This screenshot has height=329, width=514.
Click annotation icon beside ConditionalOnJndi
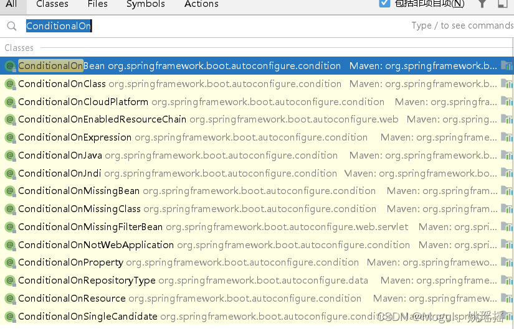(10, 174)
